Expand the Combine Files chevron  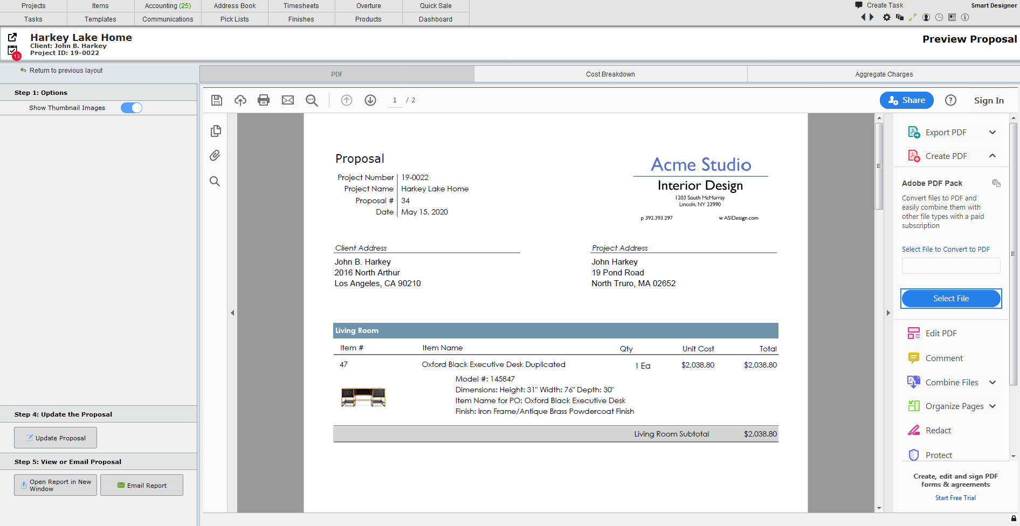(993, 383)
